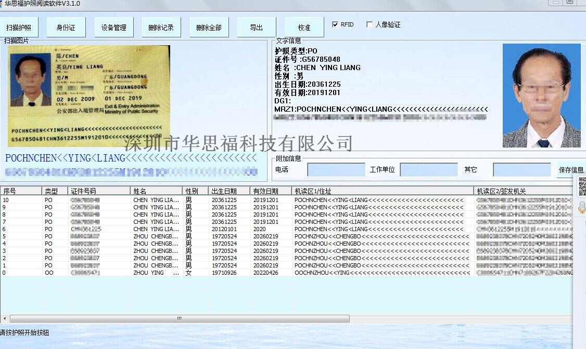Select record row with 序号 7
Image resolution: width=586 pixels, height=349 pixels.
coord(286,221)
